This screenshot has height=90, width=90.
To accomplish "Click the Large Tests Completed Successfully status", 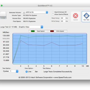I will 58,71.
